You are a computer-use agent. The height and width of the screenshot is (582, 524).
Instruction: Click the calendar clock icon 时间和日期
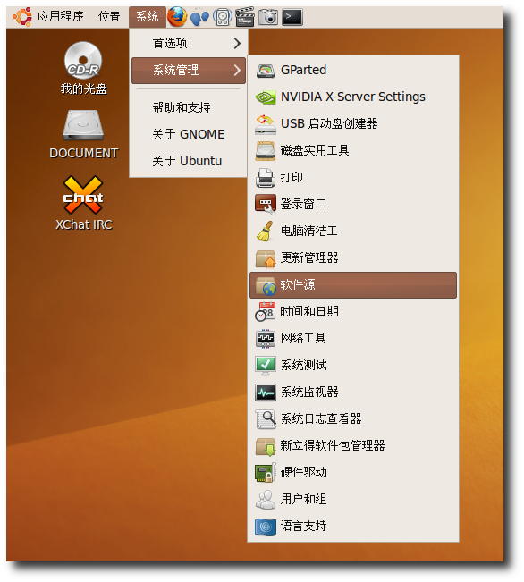tap(266, 311)
